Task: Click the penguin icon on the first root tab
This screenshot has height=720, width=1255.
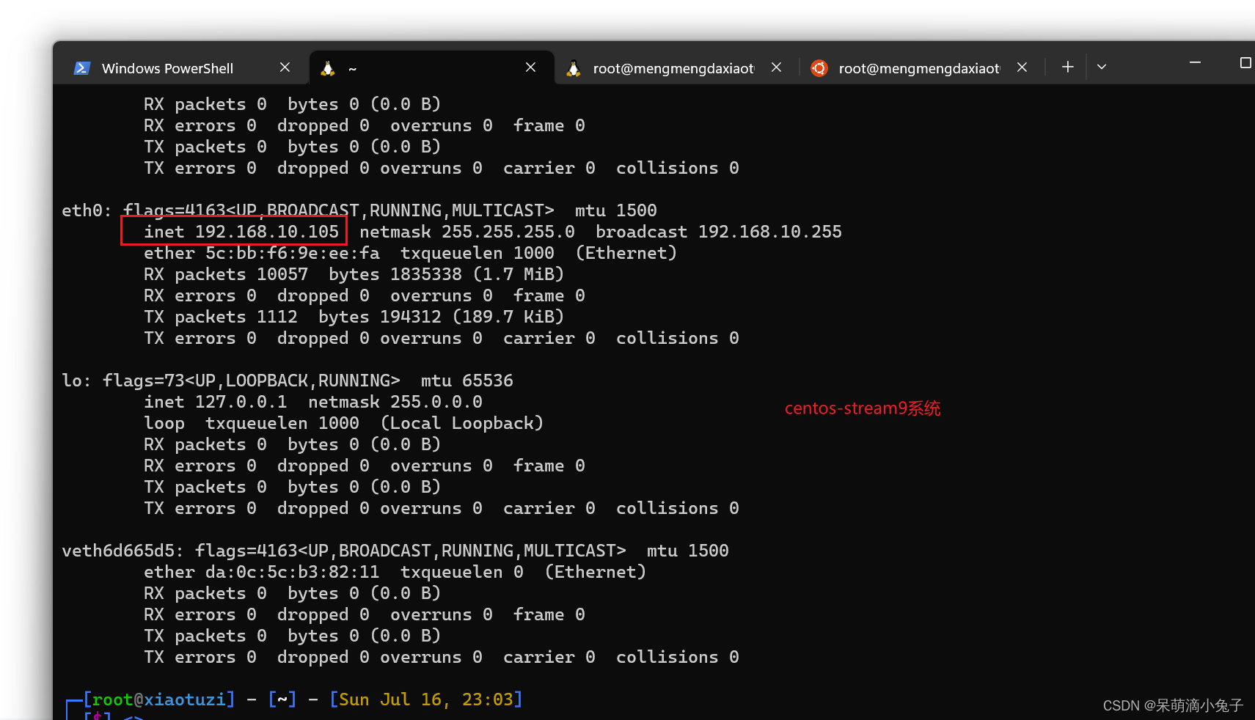Action: click(x=574, y=67)
